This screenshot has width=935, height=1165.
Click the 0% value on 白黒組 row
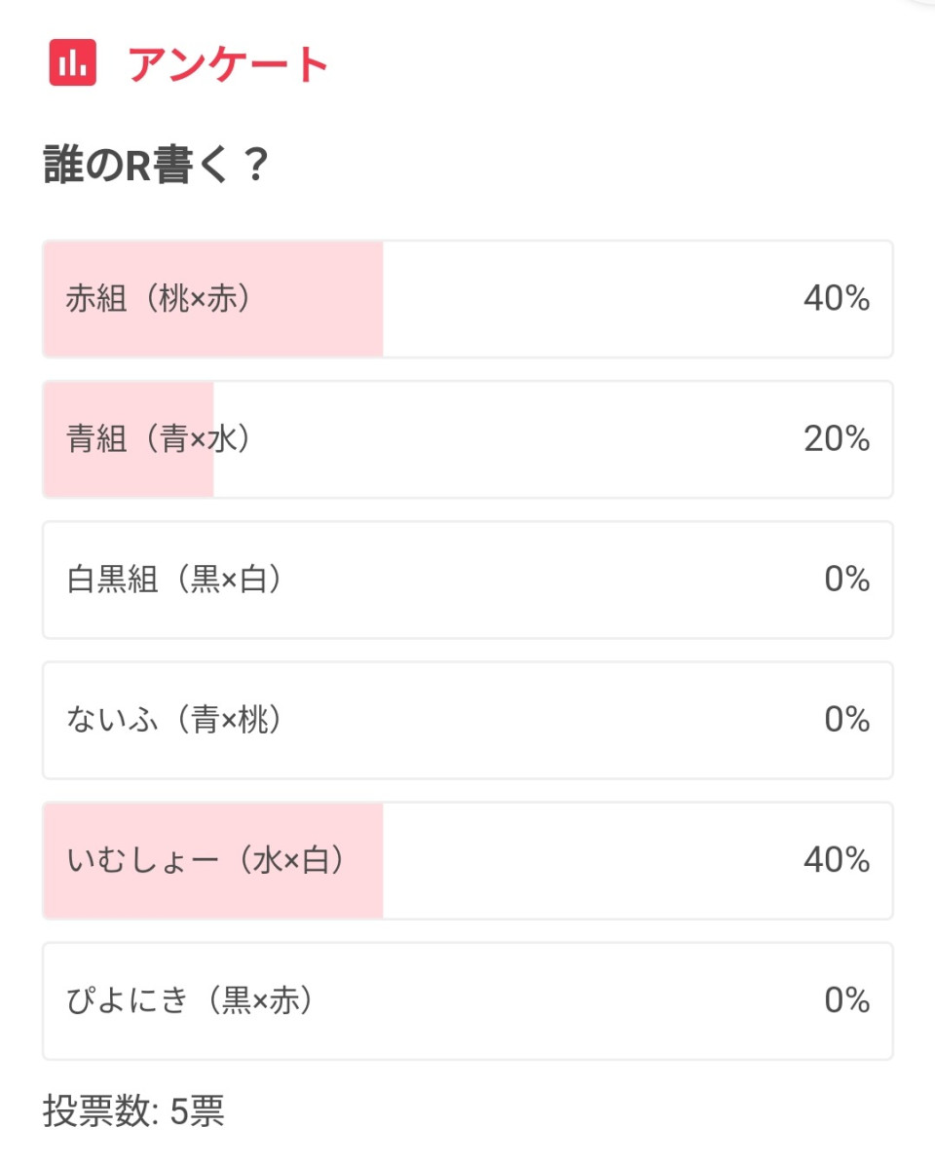click(x=846, y=580)
